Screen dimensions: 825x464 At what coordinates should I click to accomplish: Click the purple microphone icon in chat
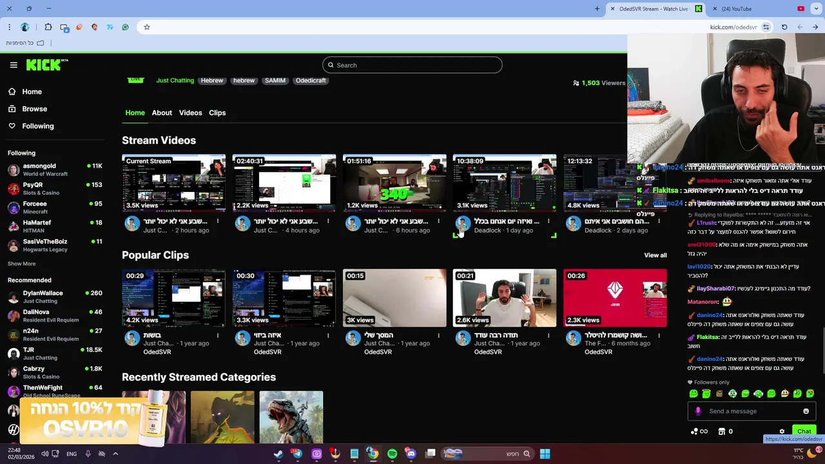point(698,411)
